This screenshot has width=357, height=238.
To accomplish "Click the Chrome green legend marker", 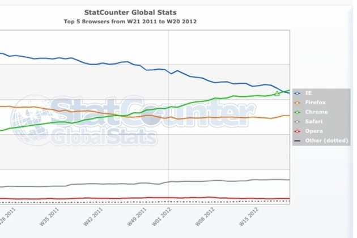I will pos(297,112).
